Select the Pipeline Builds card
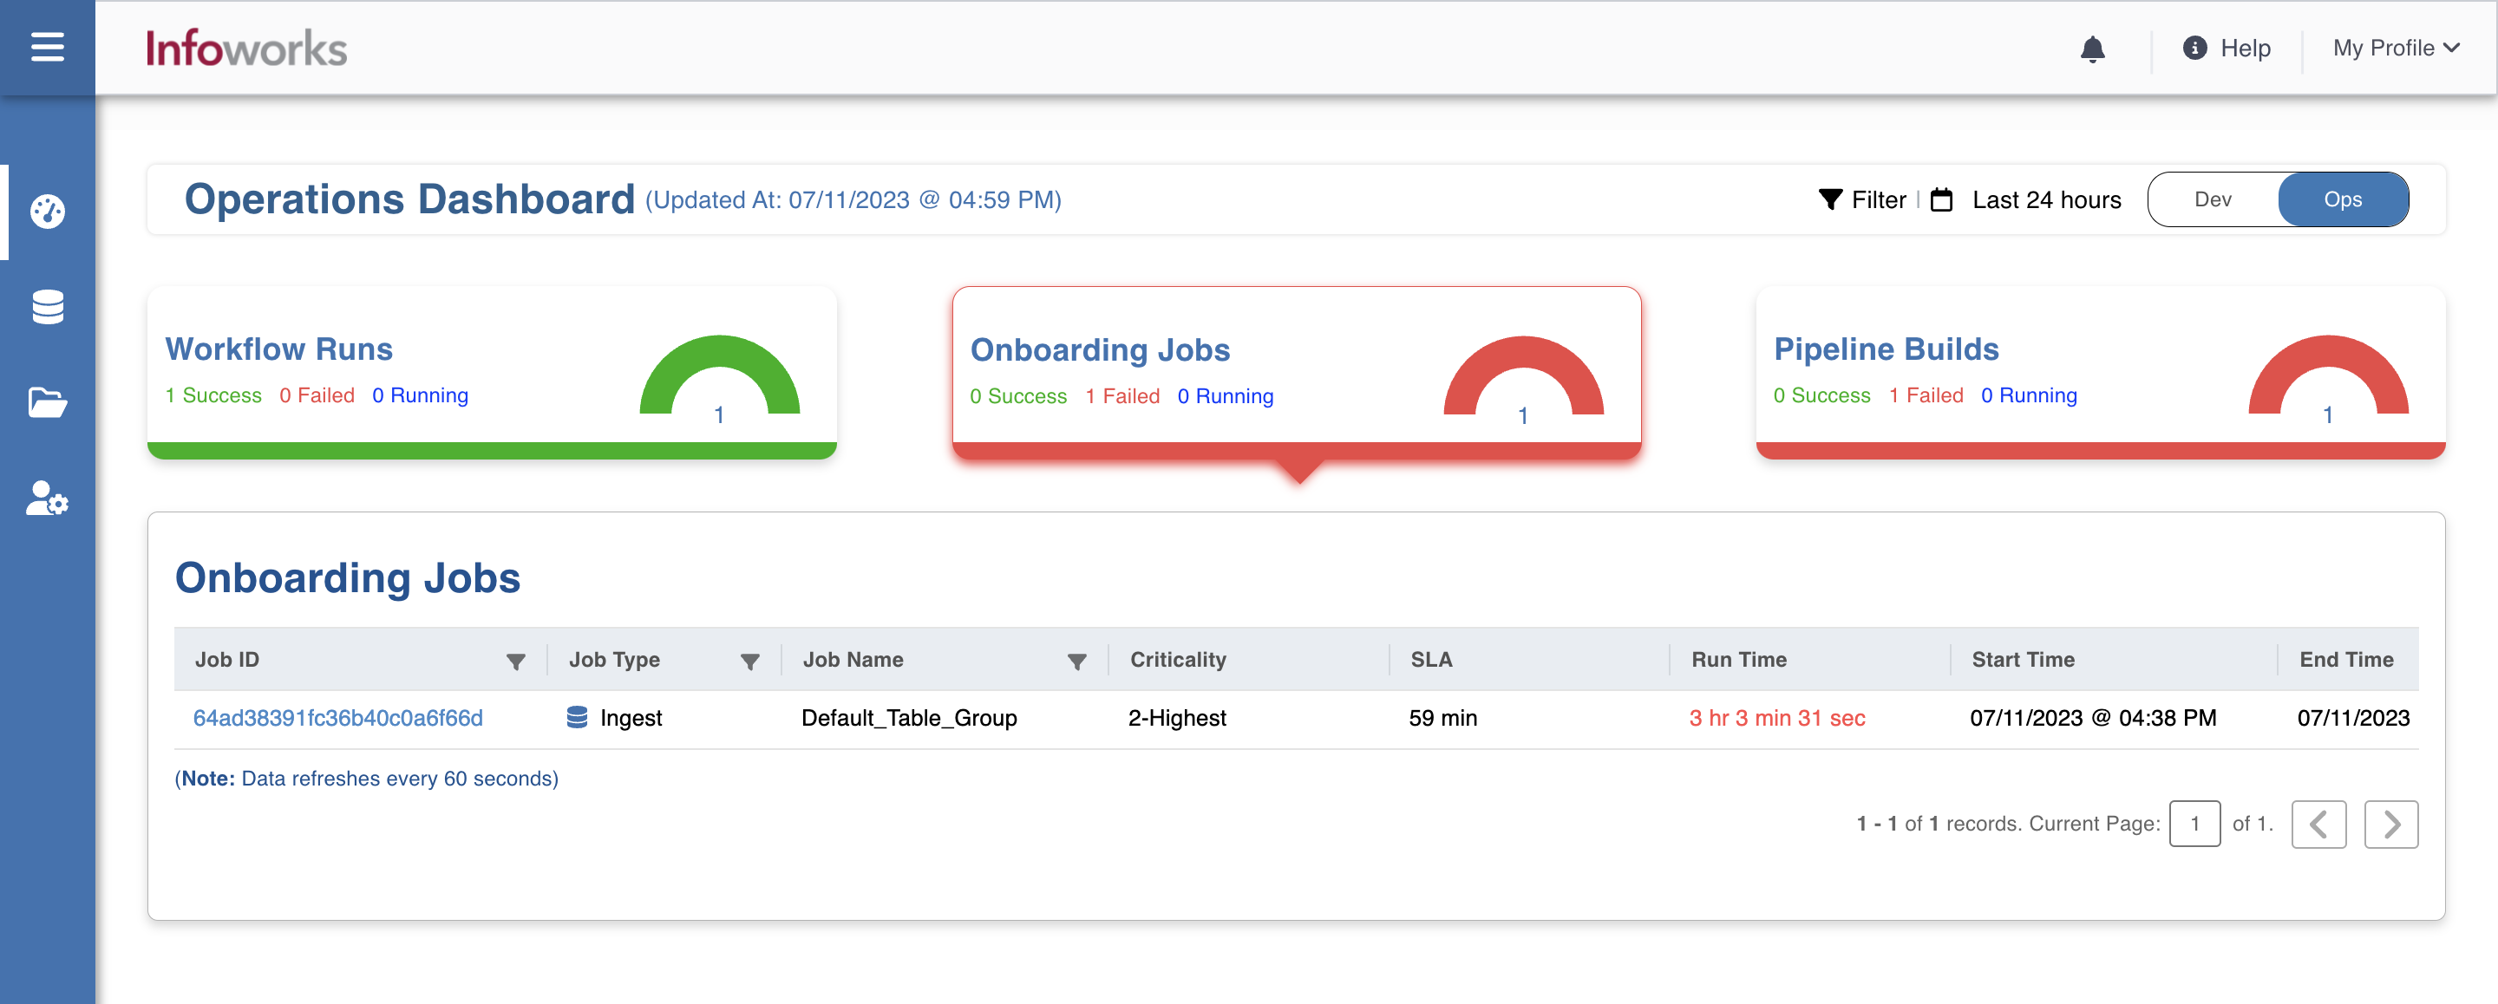Image resolution: width=2498 pixels, height=1004 pixels. pos(2101,372)
